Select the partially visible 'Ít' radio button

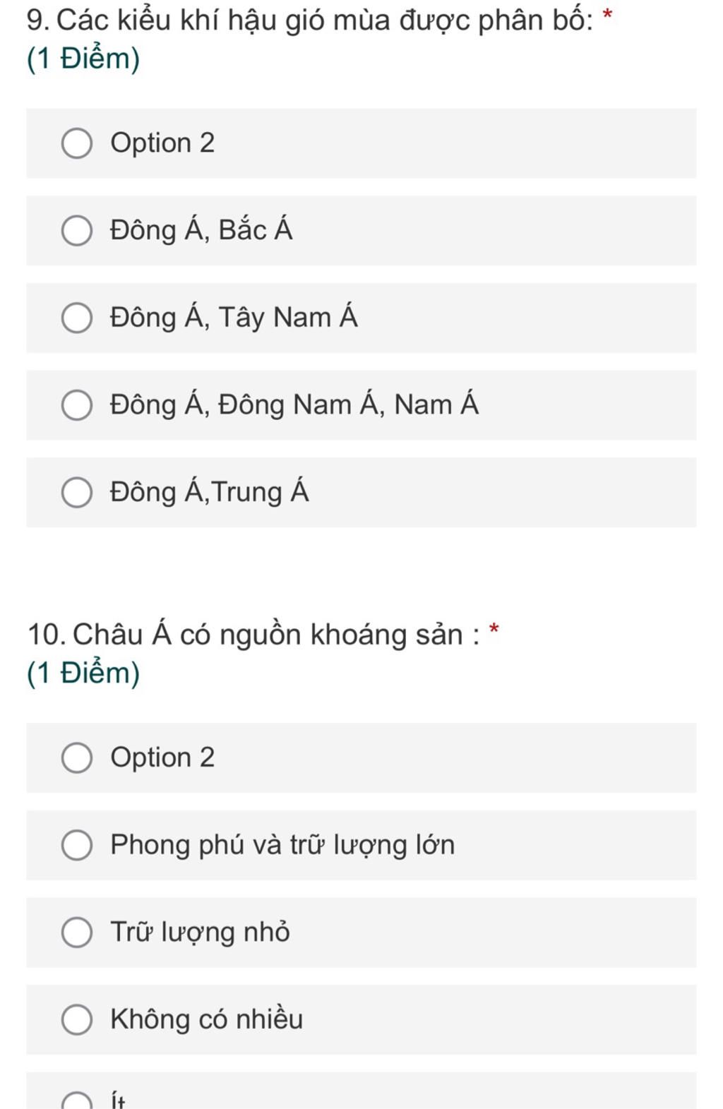click(77, 1101)
